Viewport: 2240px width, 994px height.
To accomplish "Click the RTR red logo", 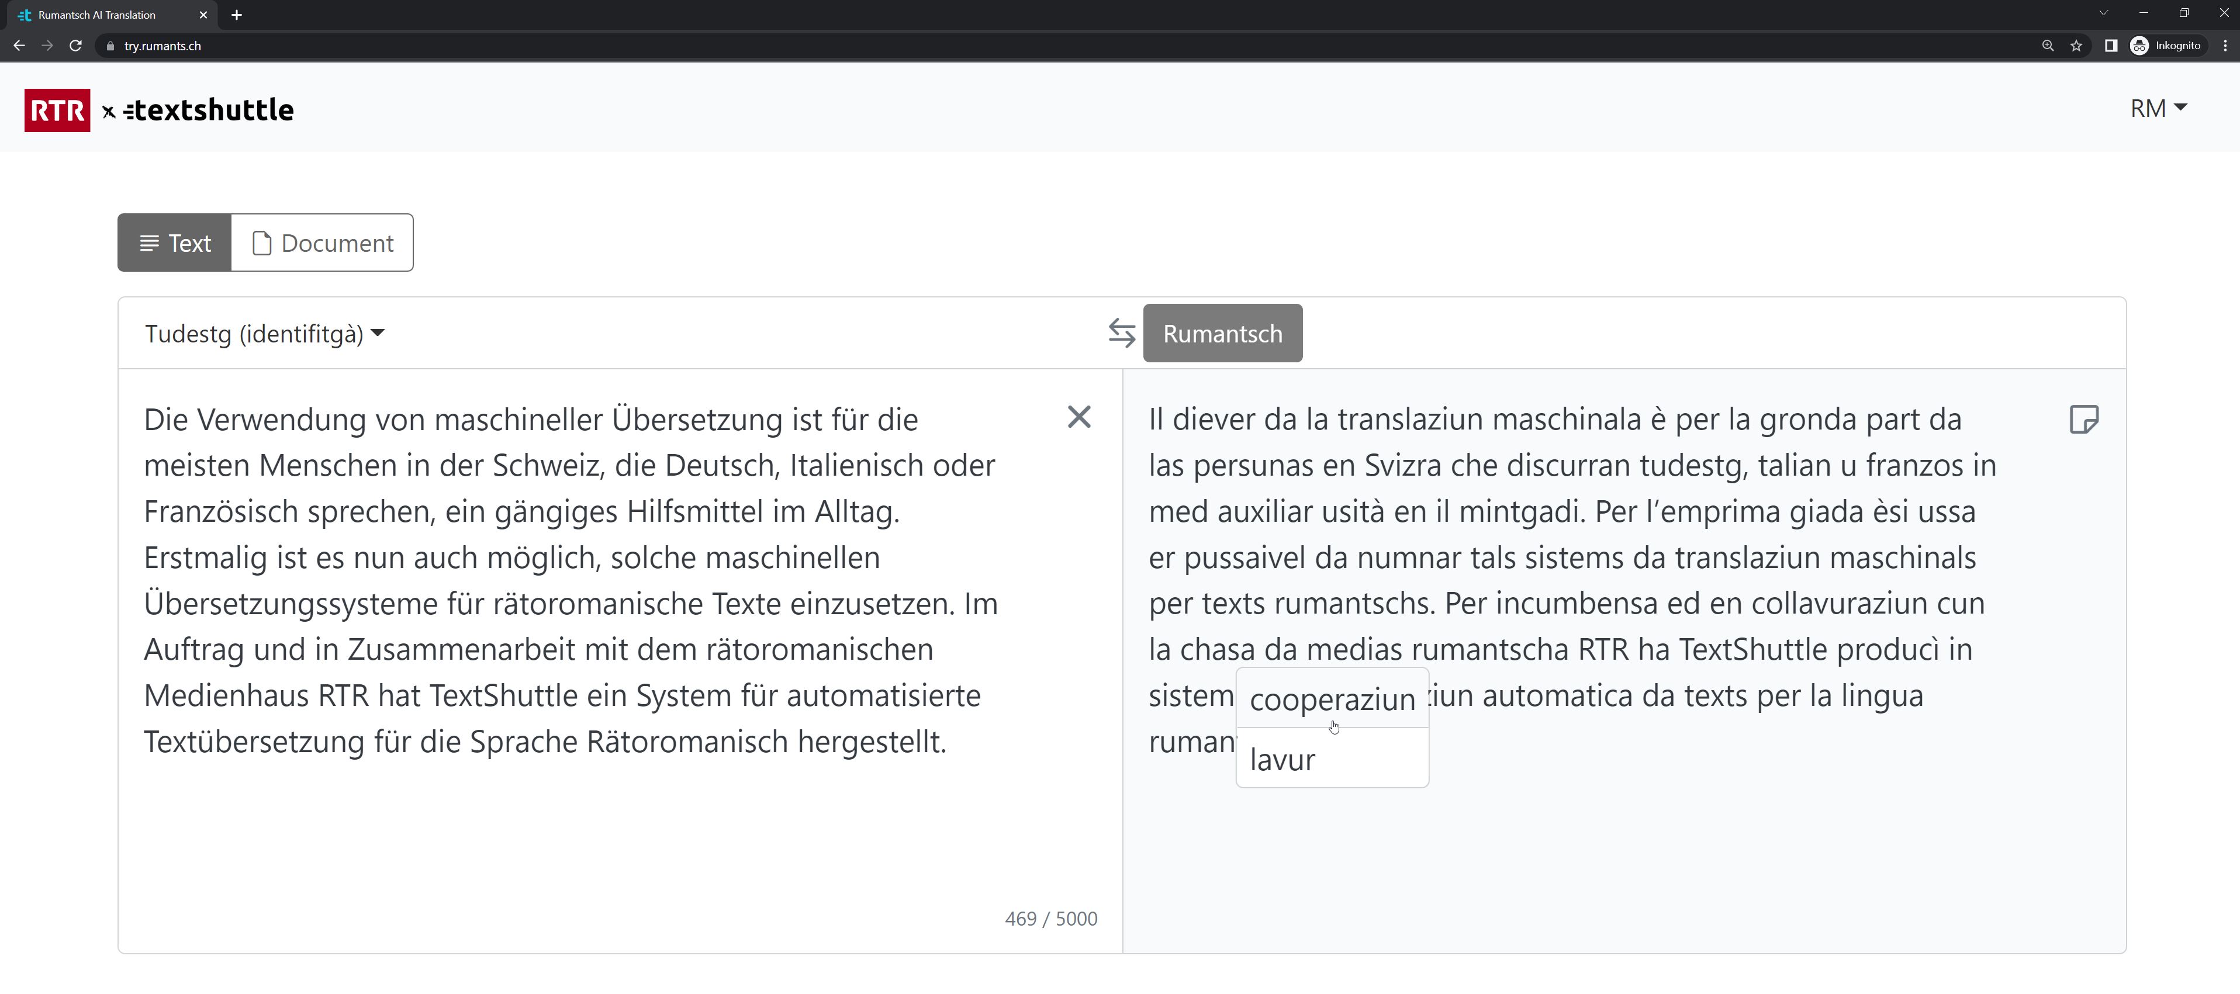I will [57, 110].
